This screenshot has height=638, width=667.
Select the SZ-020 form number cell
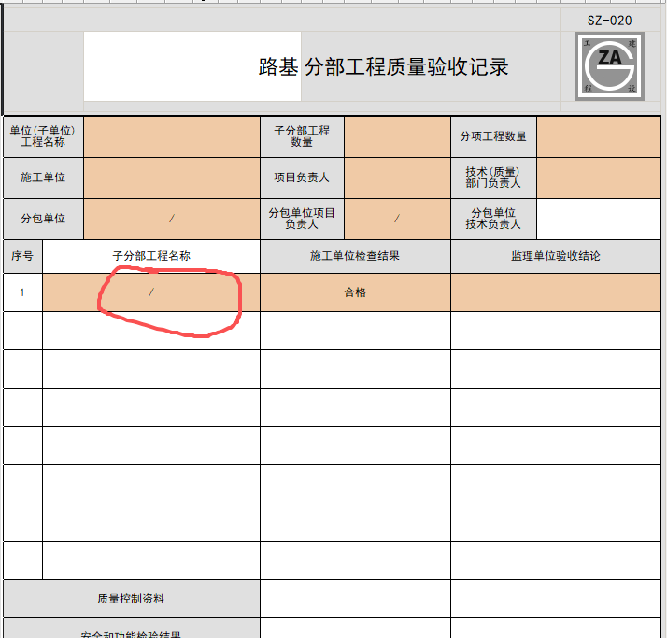[x=610, y=21]
